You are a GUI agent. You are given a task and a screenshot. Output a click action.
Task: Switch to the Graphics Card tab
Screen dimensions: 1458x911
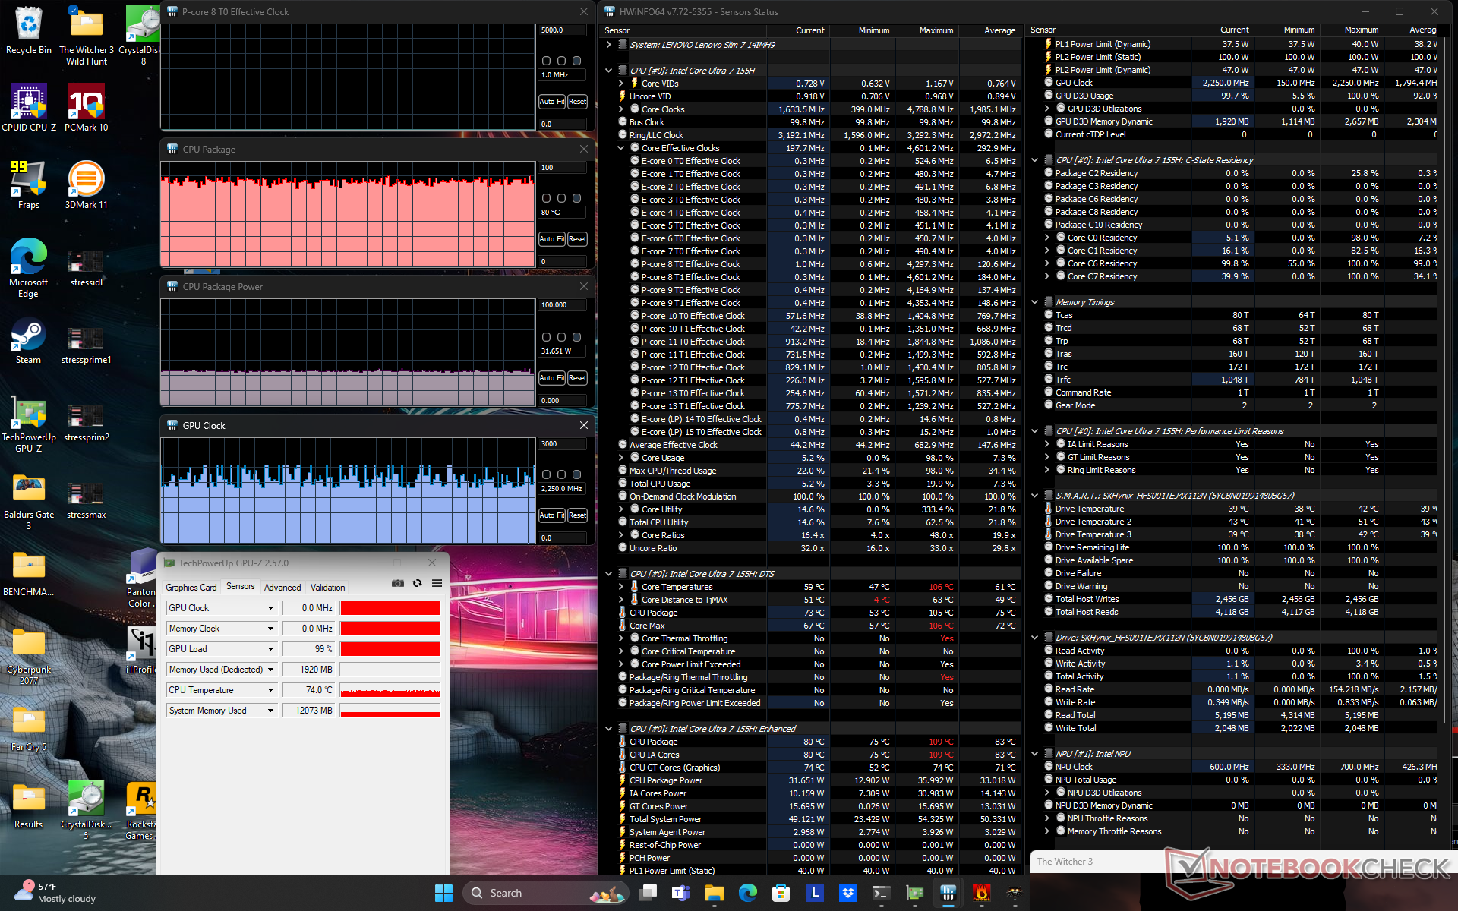point(191,587)
